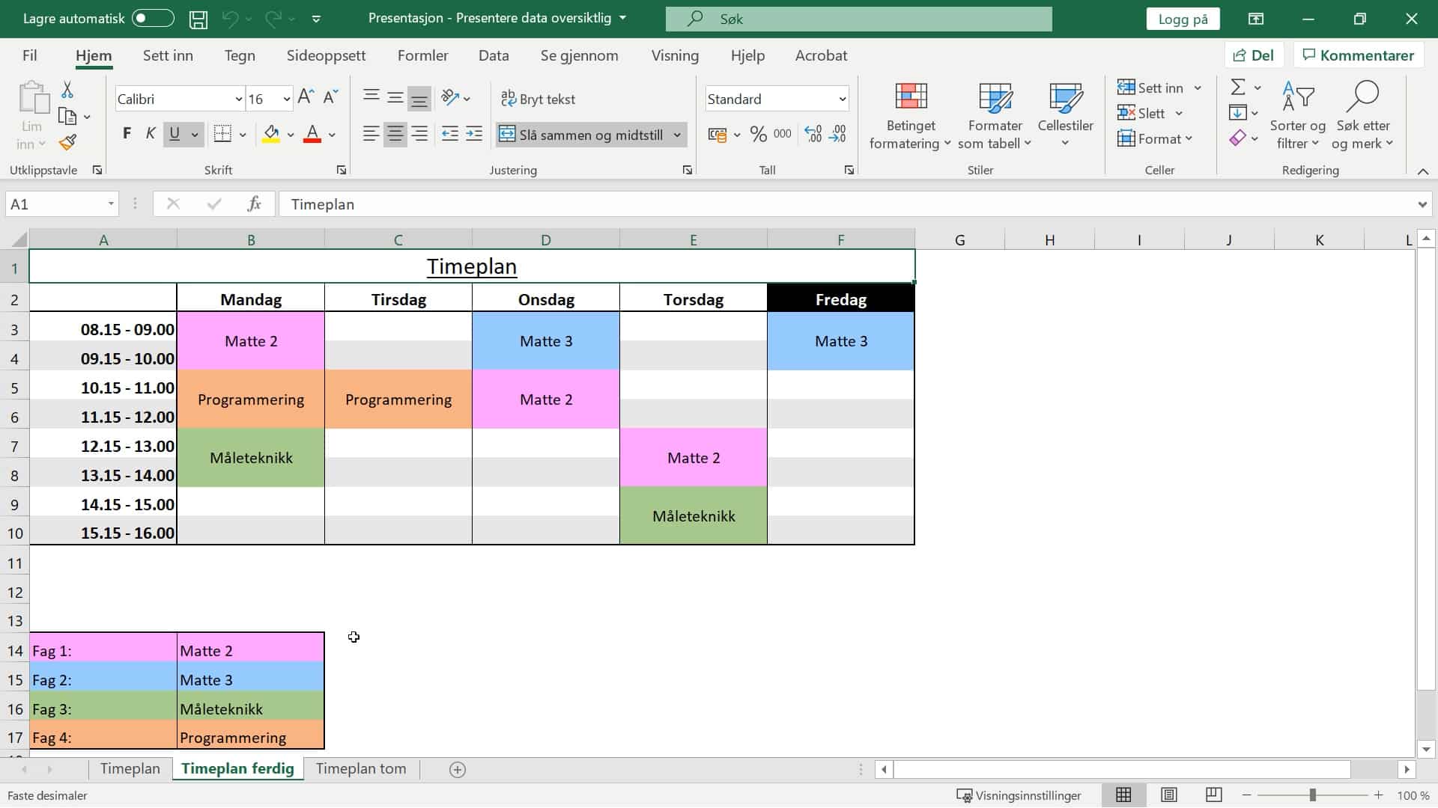Image resolution: width=1438 pixels, height=808 pixels.
Task: Open ribbon display options icon
Action: pyautogui.click(x=1256, y=19)
